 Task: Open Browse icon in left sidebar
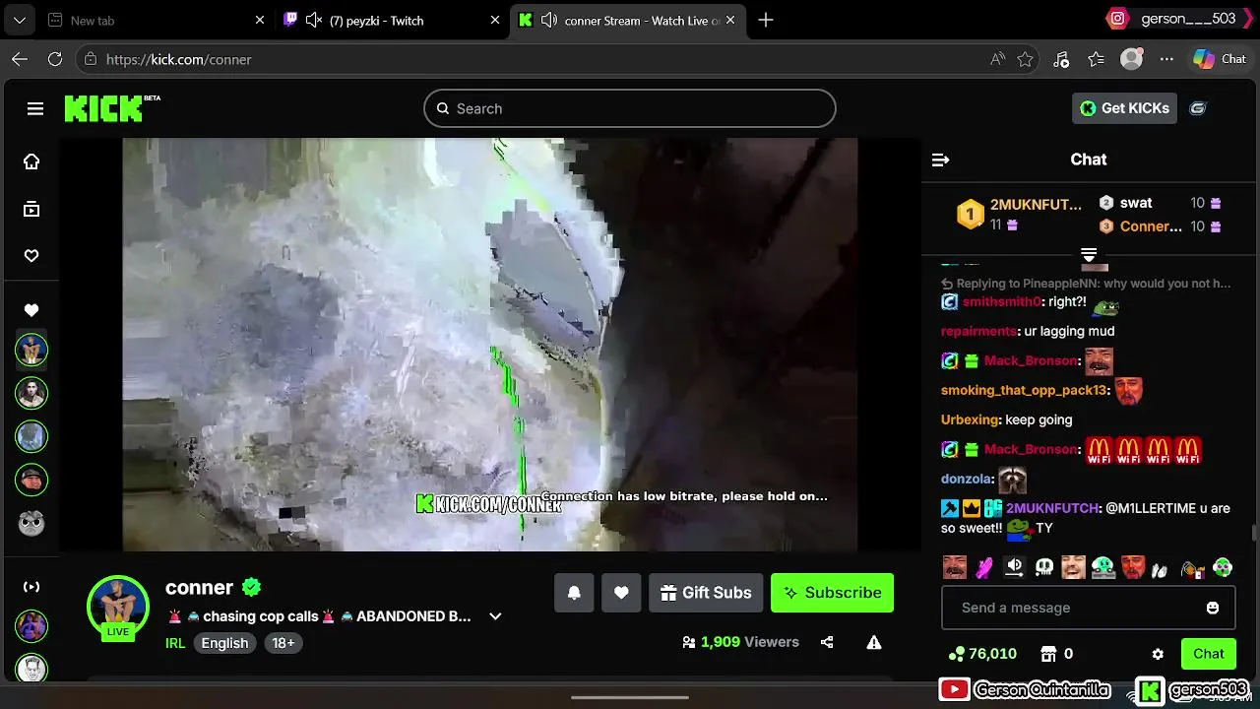[31, 209]
